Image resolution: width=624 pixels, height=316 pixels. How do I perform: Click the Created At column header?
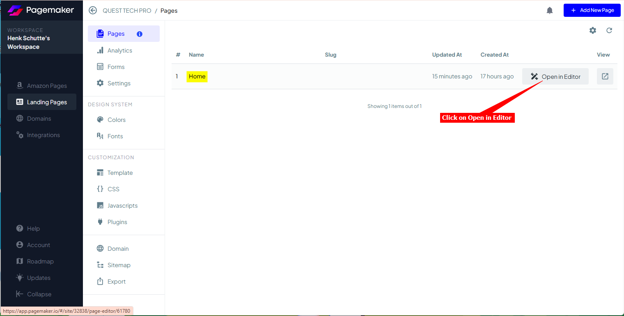click(x=495, y=55)
